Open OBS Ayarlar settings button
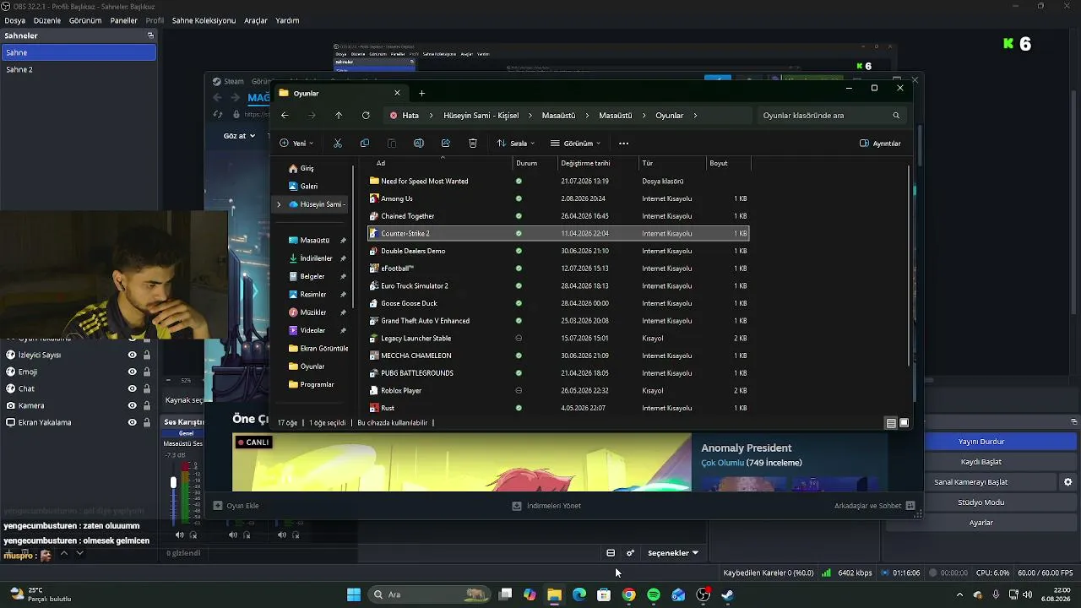The image size is (1081, 608). (x=981, y=523)
